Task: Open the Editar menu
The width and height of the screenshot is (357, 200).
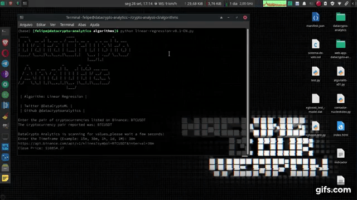Action: (41, 24)
